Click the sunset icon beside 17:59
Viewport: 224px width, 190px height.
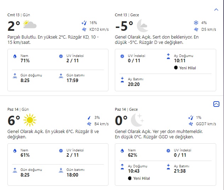(x=61, y=76)
